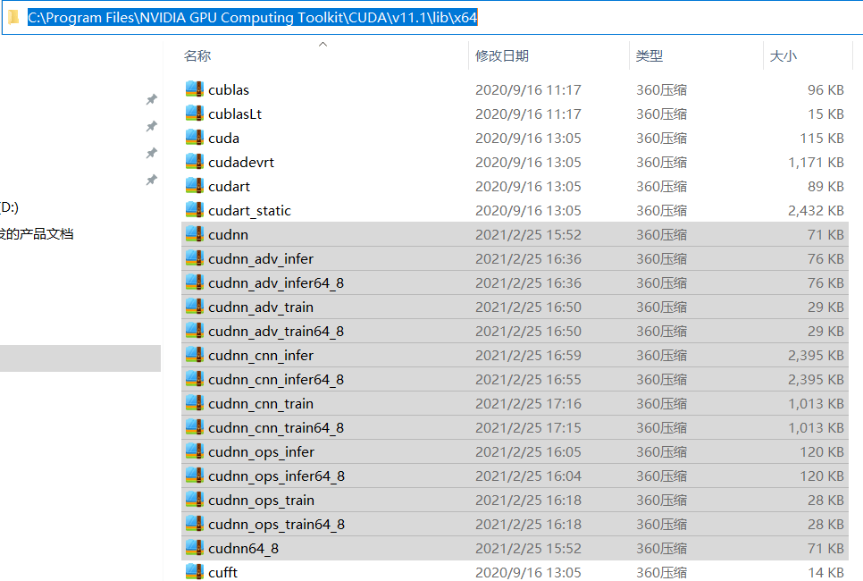
Task: Click the size 14 KB of cufft
Action: point(825,573)
